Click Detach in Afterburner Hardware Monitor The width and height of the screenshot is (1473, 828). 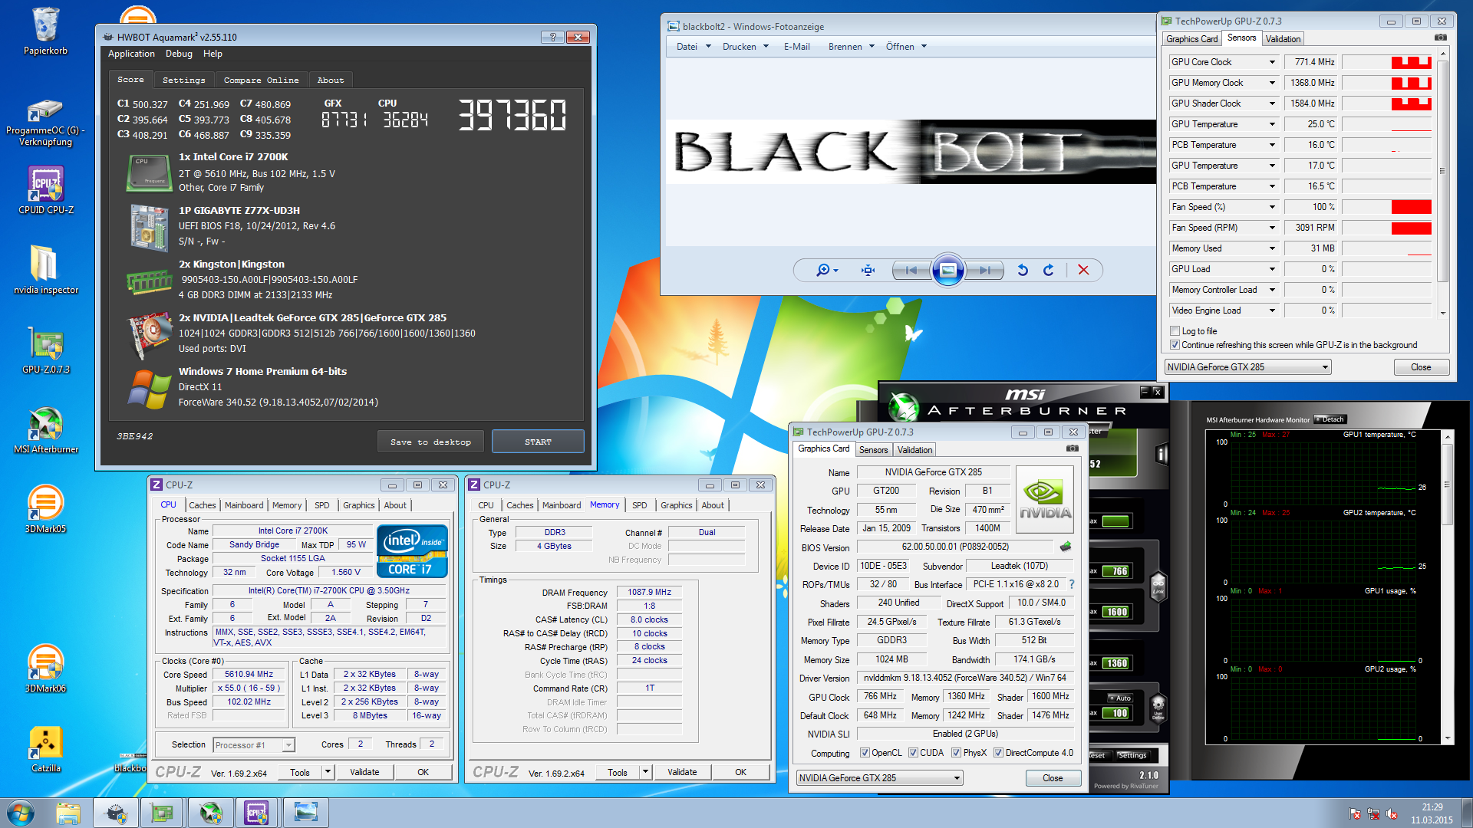click(1331, 419)
